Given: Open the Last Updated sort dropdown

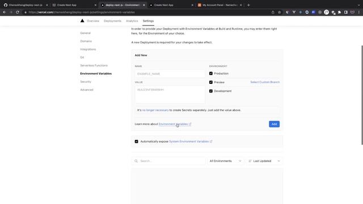Looking at the screenshot, I should point(264,161).
